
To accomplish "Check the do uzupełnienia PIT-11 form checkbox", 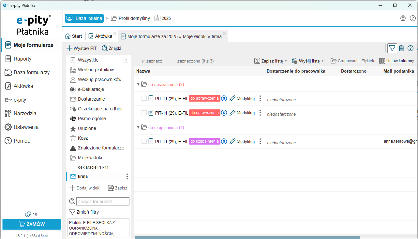I will pos(144,141).
